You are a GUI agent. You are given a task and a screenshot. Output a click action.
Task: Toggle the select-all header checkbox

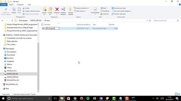point(42,24)
